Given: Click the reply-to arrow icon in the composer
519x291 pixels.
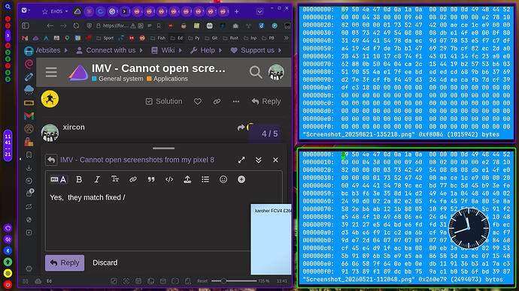Looking at the screenshot, I should click(x=51, y=160).
